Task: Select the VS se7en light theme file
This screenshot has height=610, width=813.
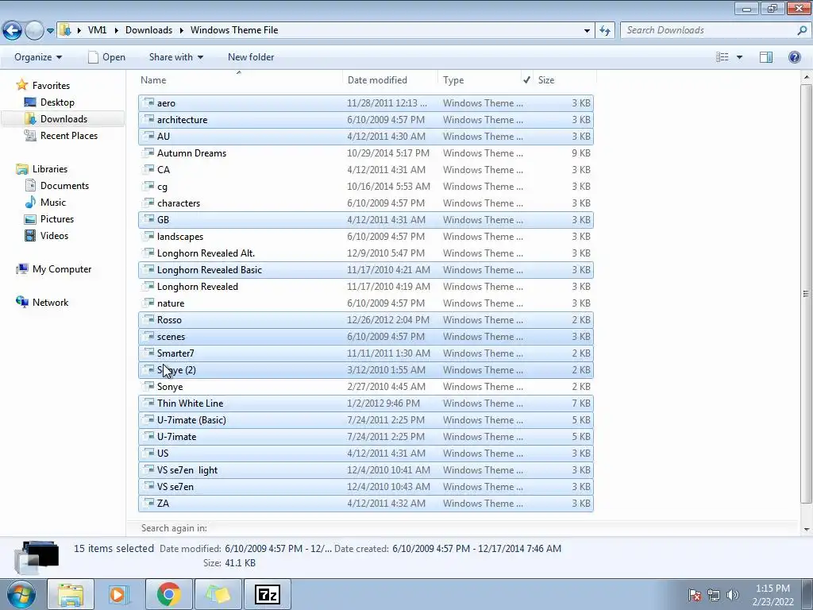Action: click(365, 470)
